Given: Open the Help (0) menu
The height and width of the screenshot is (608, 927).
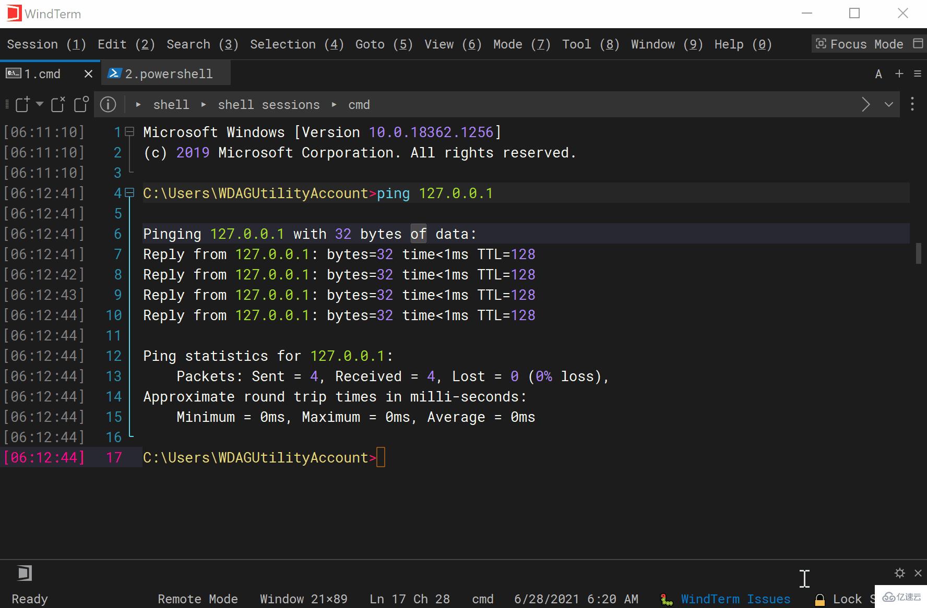Looking at the screenshot, I should tap(743, 44).
